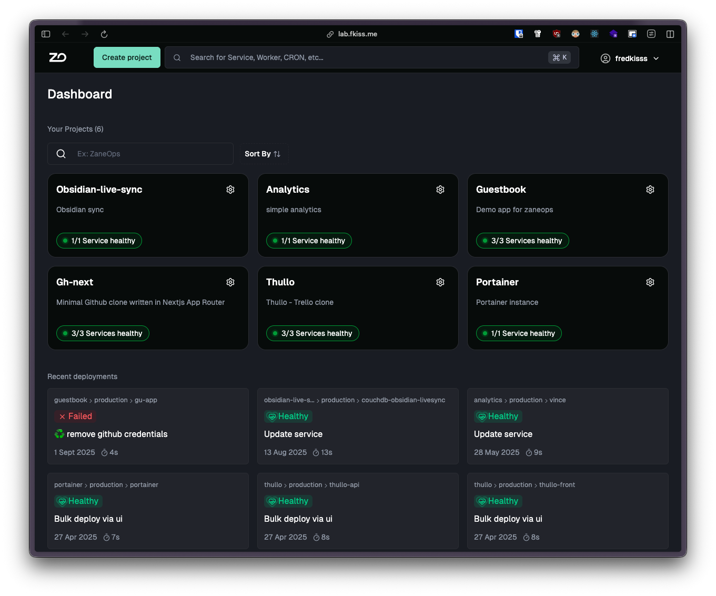Viewport: 716px width, 596px height.
Task: Click the red shield extension icon
Action: point(557,34)
